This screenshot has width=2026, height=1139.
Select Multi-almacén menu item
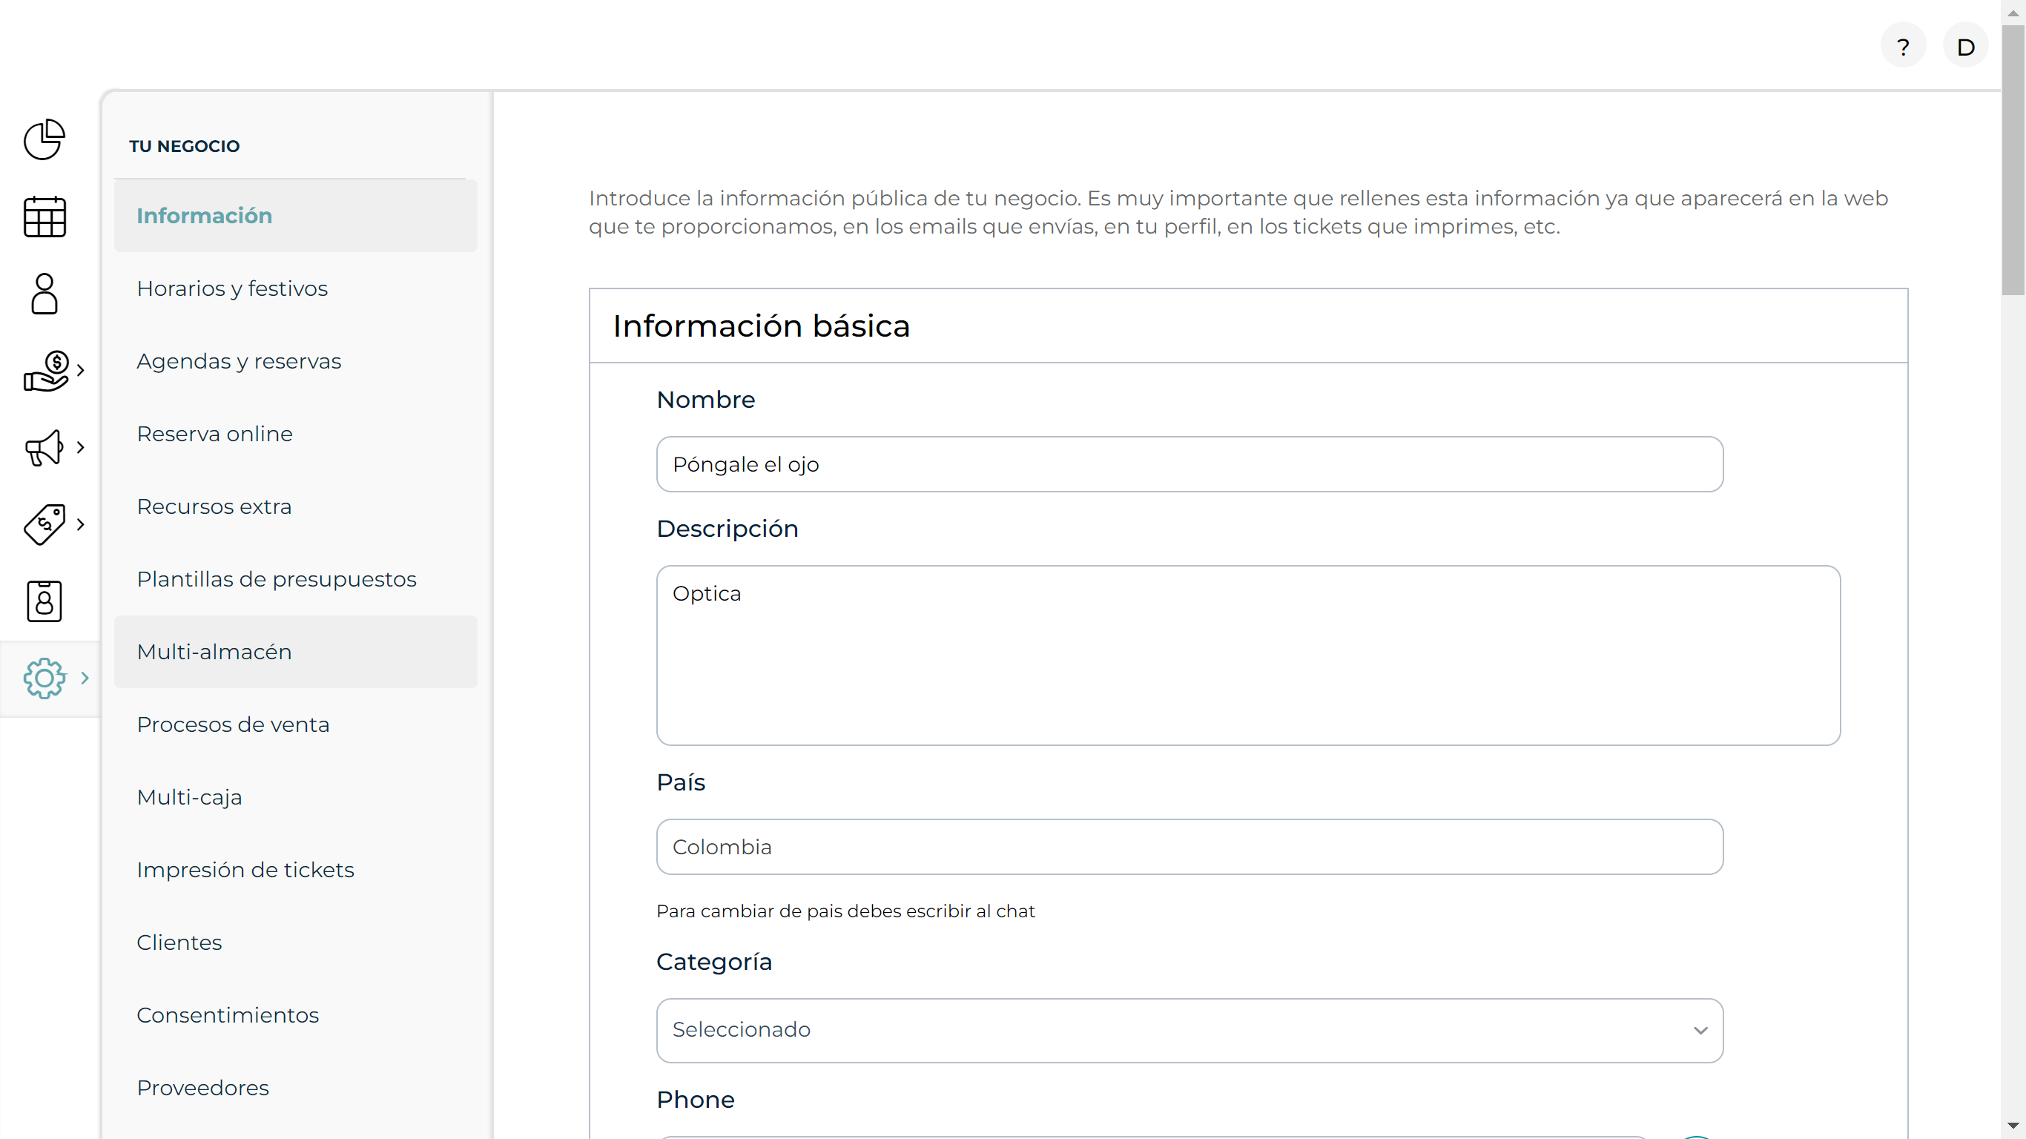pos(296,652)
